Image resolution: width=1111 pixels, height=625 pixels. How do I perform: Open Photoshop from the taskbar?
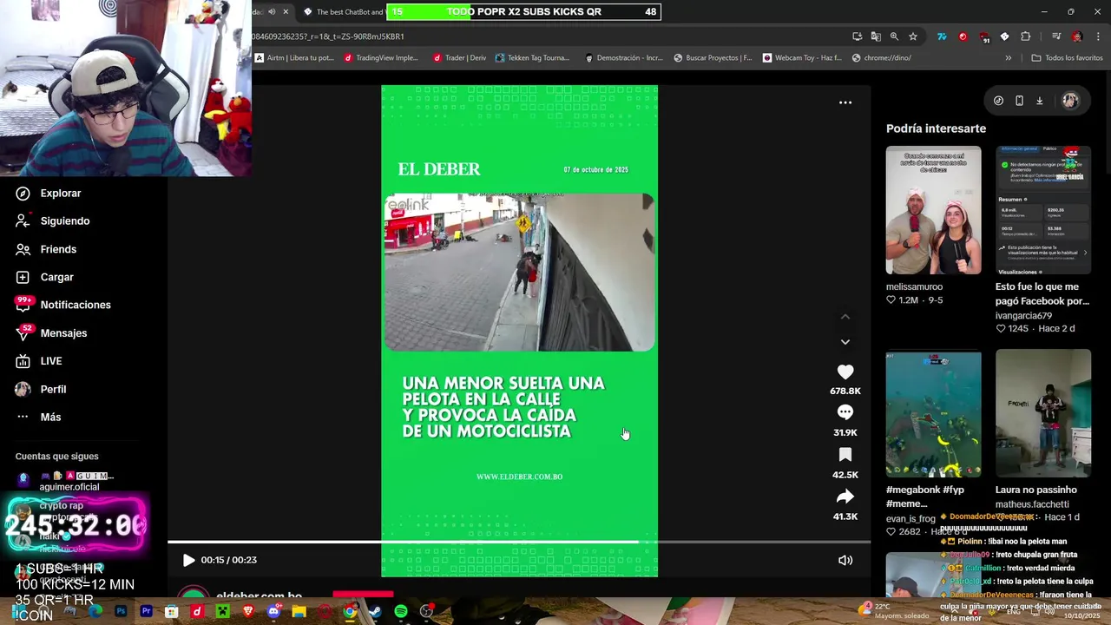(x=121, y=611)
